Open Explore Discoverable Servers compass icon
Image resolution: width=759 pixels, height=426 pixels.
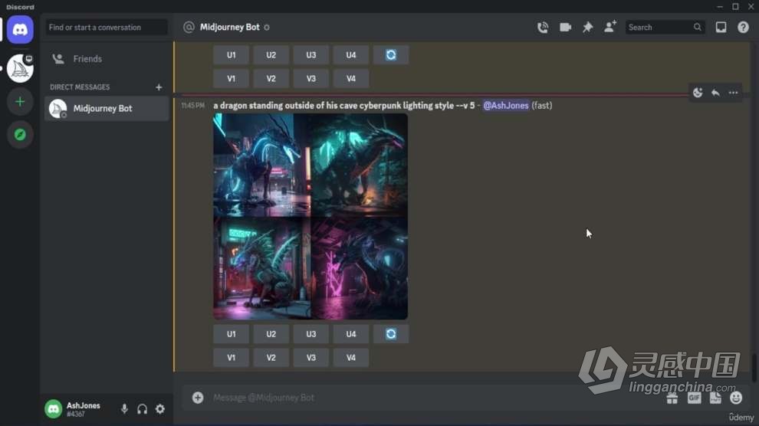[x=20, y=134]
